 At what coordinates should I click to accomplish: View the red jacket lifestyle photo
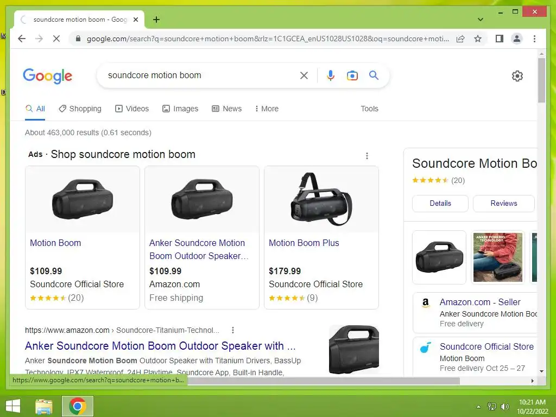497,257
